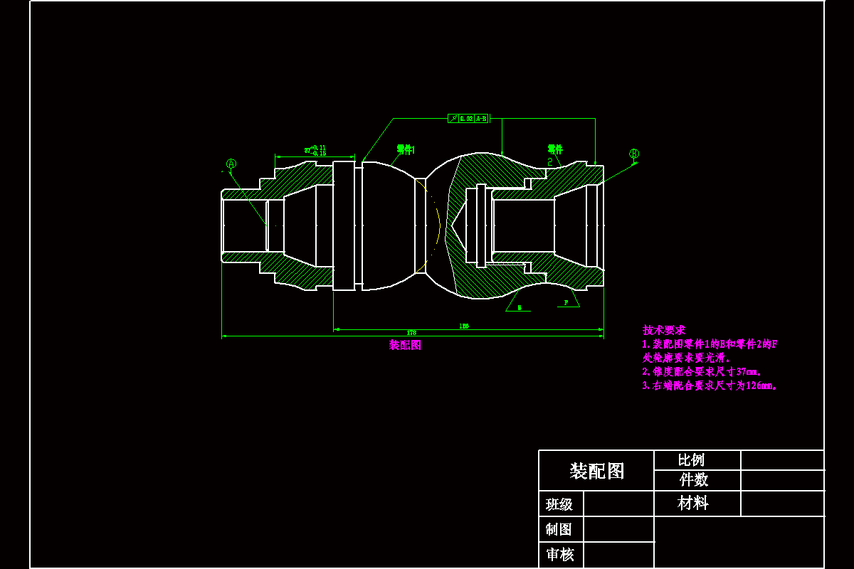Select note line '2.锥度配合要求尺寸37mm.'
This screenshot has width=854, height=569.
tap(702, 371)
